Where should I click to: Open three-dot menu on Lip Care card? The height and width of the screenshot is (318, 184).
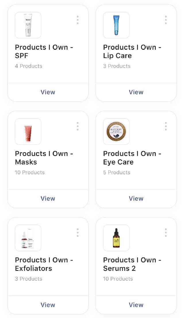[x=166, y=20]
